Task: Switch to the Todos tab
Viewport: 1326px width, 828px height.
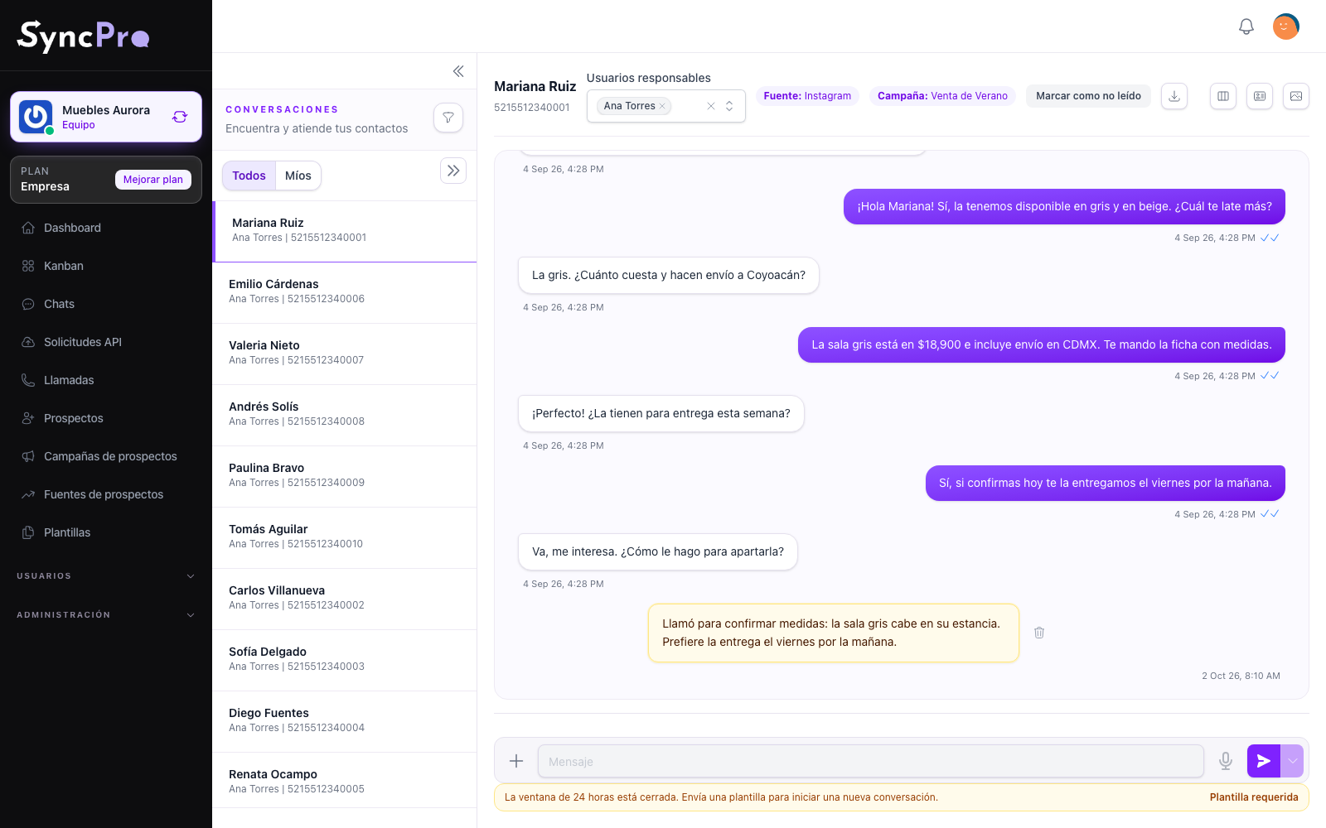Action: pos(249,176)
